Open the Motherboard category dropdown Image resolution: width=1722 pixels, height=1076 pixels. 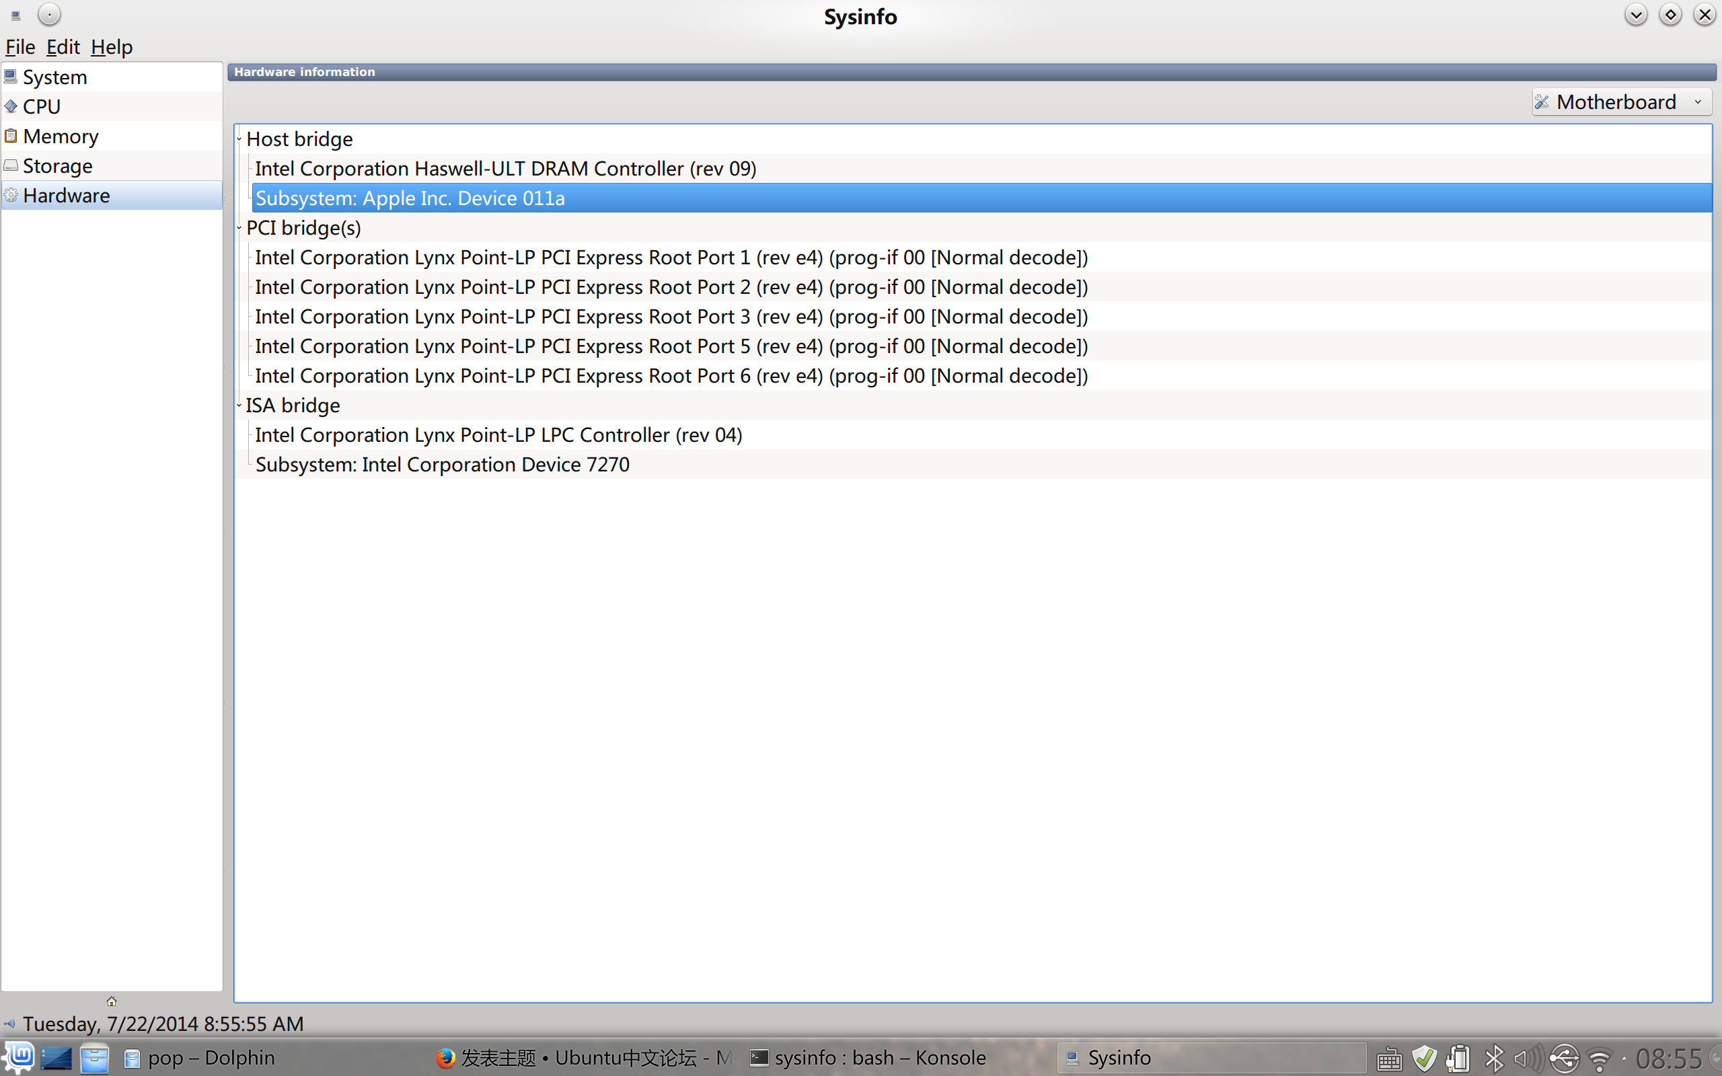click(1621, 102)
